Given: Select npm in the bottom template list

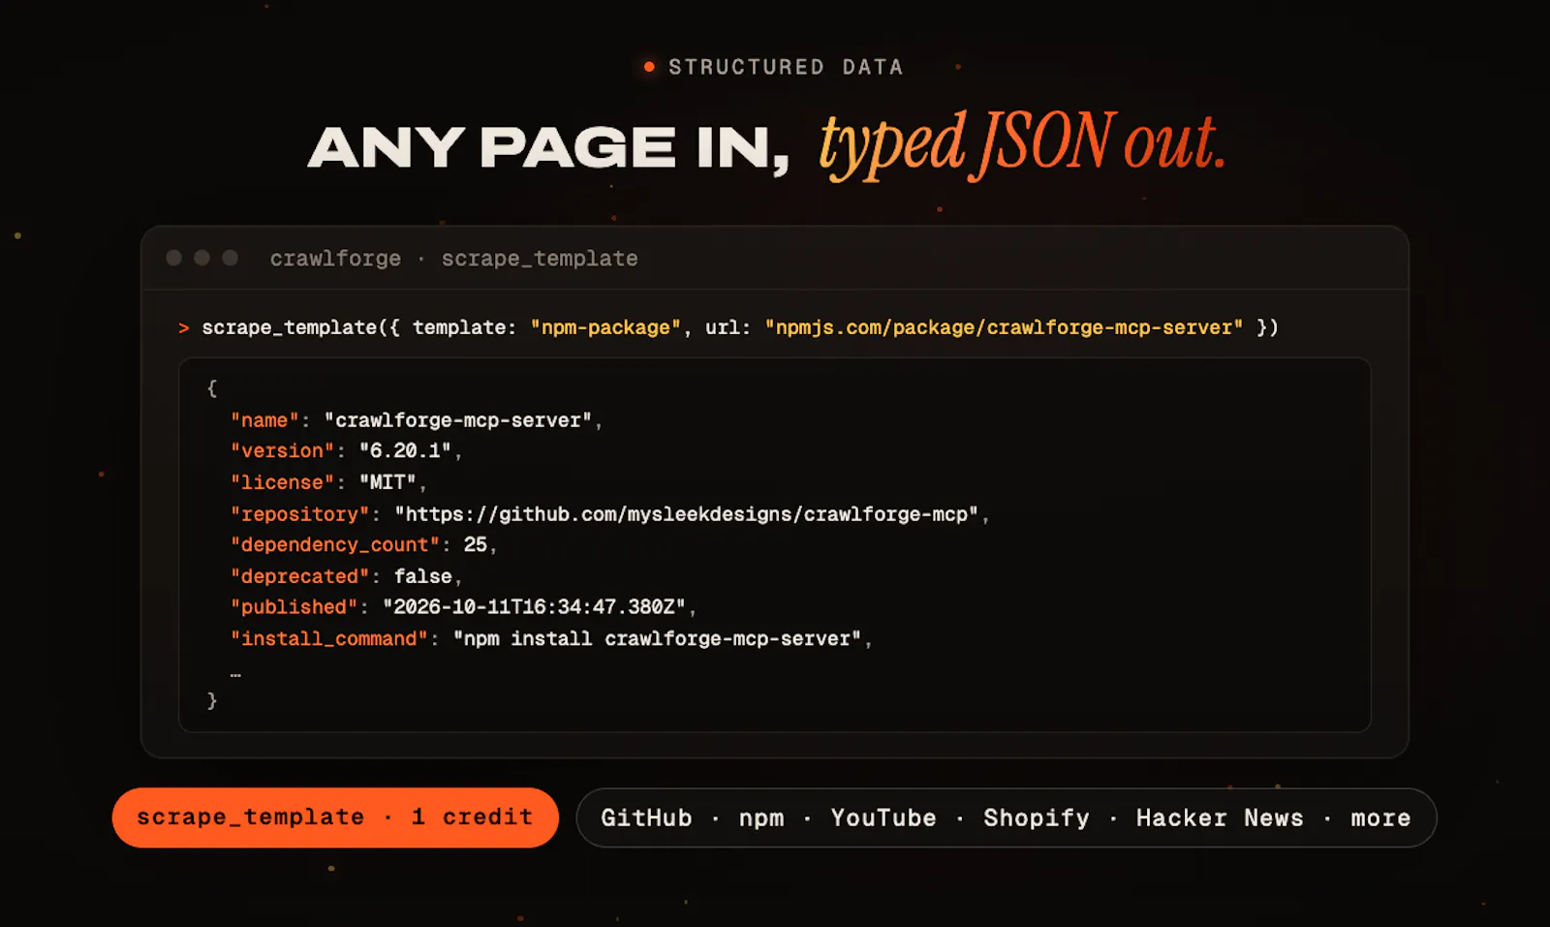Looking at the screenshot, I should coord(761,819).
